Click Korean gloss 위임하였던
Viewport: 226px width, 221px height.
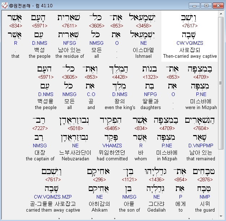click(x=112, y=152)
